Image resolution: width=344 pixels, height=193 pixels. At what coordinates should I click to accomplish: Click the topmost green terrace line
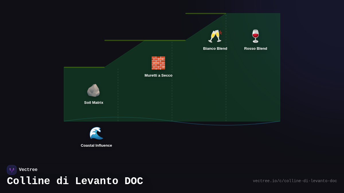[206, 13]
